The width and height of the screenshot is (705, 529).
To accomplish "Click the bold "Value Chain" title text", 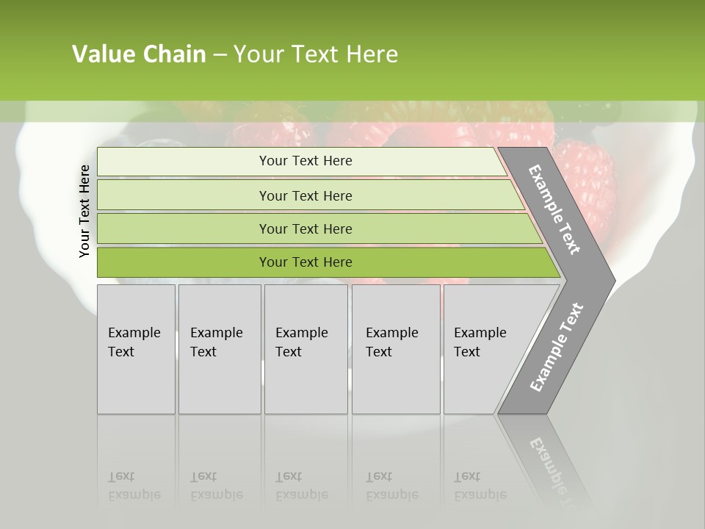I will coord(139,54).
